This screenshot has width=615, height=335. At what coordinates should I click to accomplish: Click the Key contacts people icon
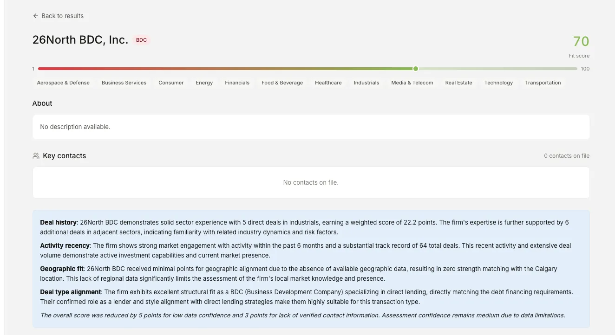36,155
